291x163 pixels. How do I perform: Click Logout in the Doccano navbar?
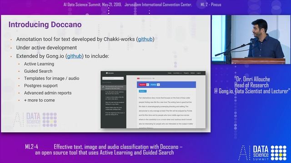199,73
